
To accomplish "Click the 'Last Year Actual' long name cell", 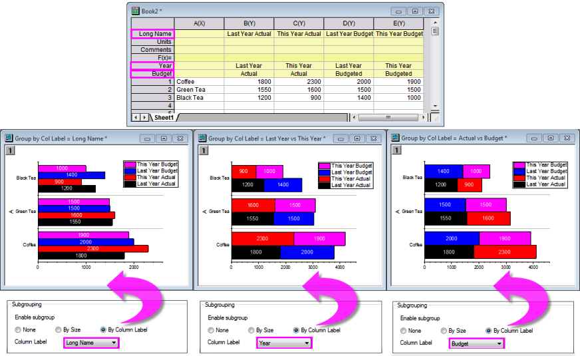I will point(249,34).
